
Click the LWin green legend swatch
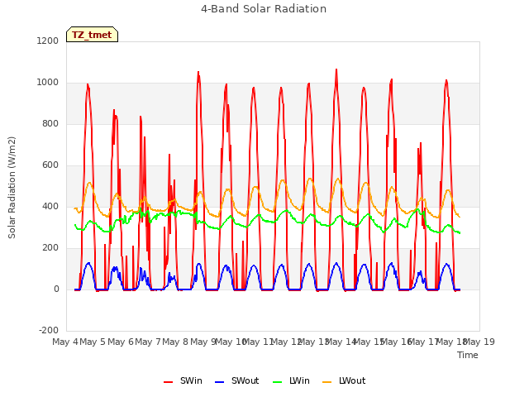(278, 382)
